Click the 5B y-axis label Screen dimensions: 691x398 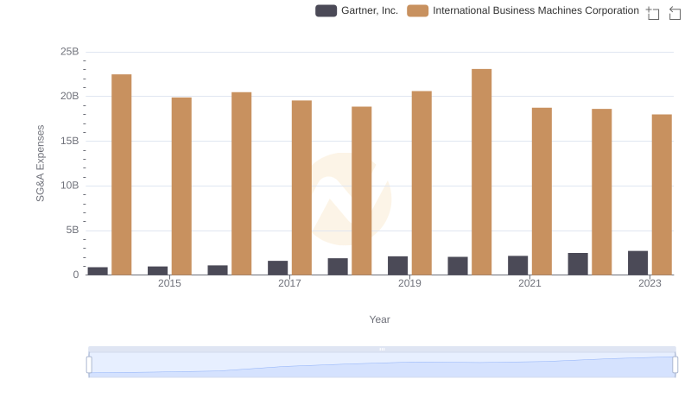pos(73,230)
